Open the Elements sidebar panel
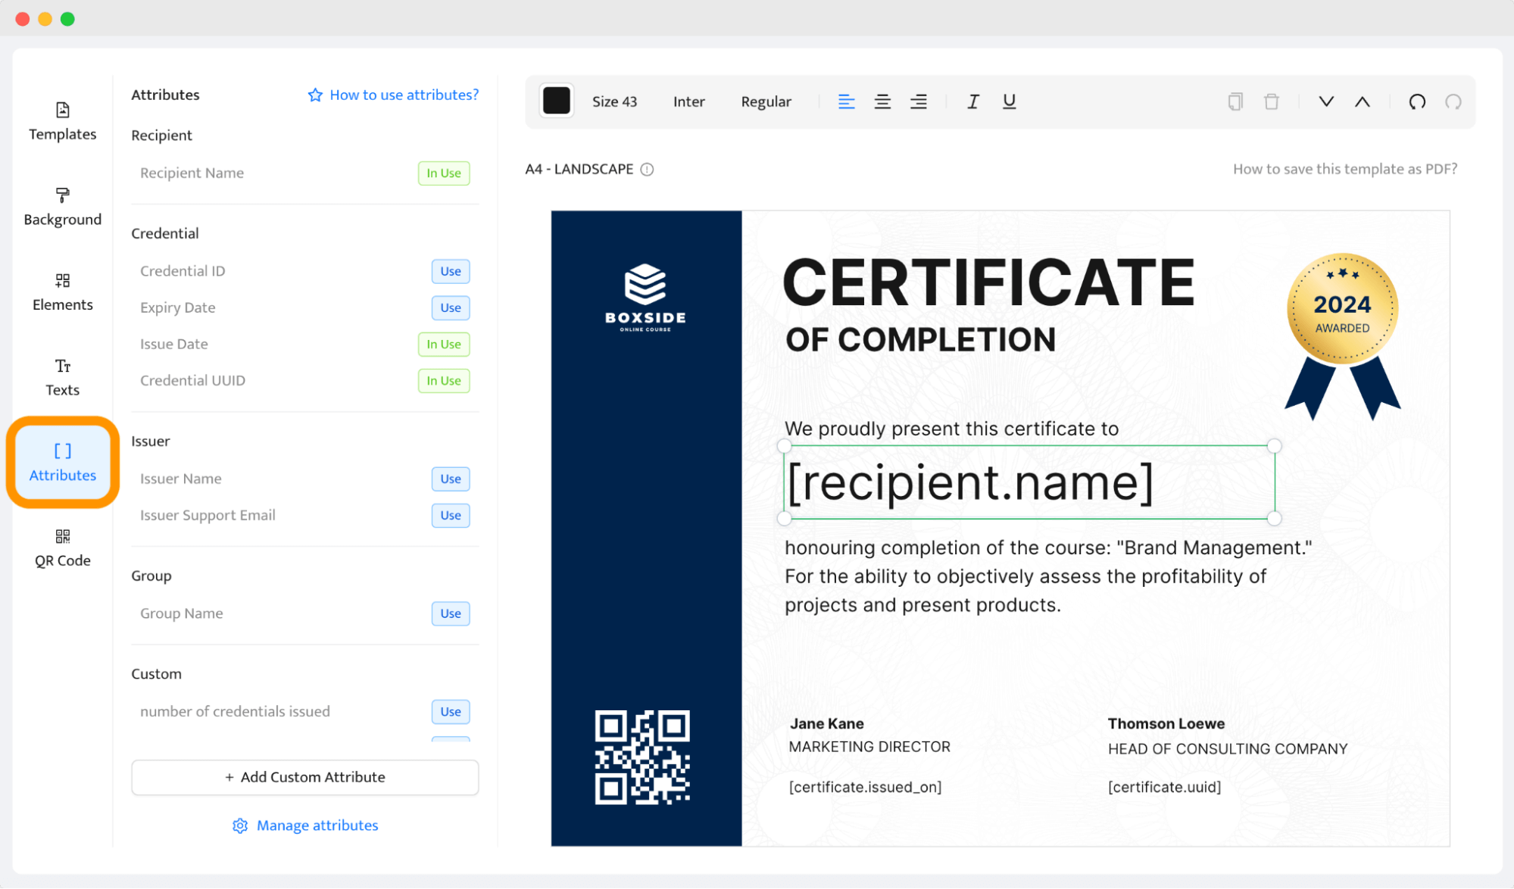 tap(62, 292)
